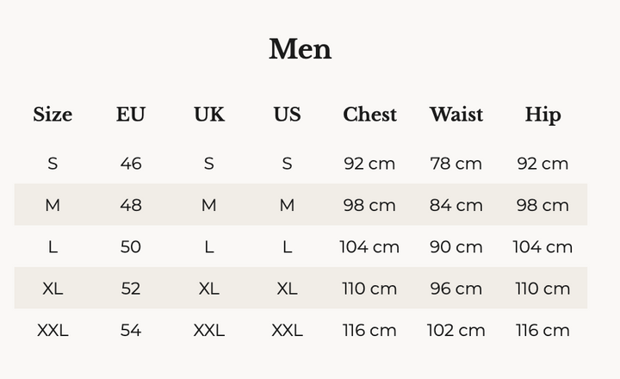The height and width of the screenshot is (379, 620).
Task: Click EU size 54 cell
Action: (x=131, y=330)
